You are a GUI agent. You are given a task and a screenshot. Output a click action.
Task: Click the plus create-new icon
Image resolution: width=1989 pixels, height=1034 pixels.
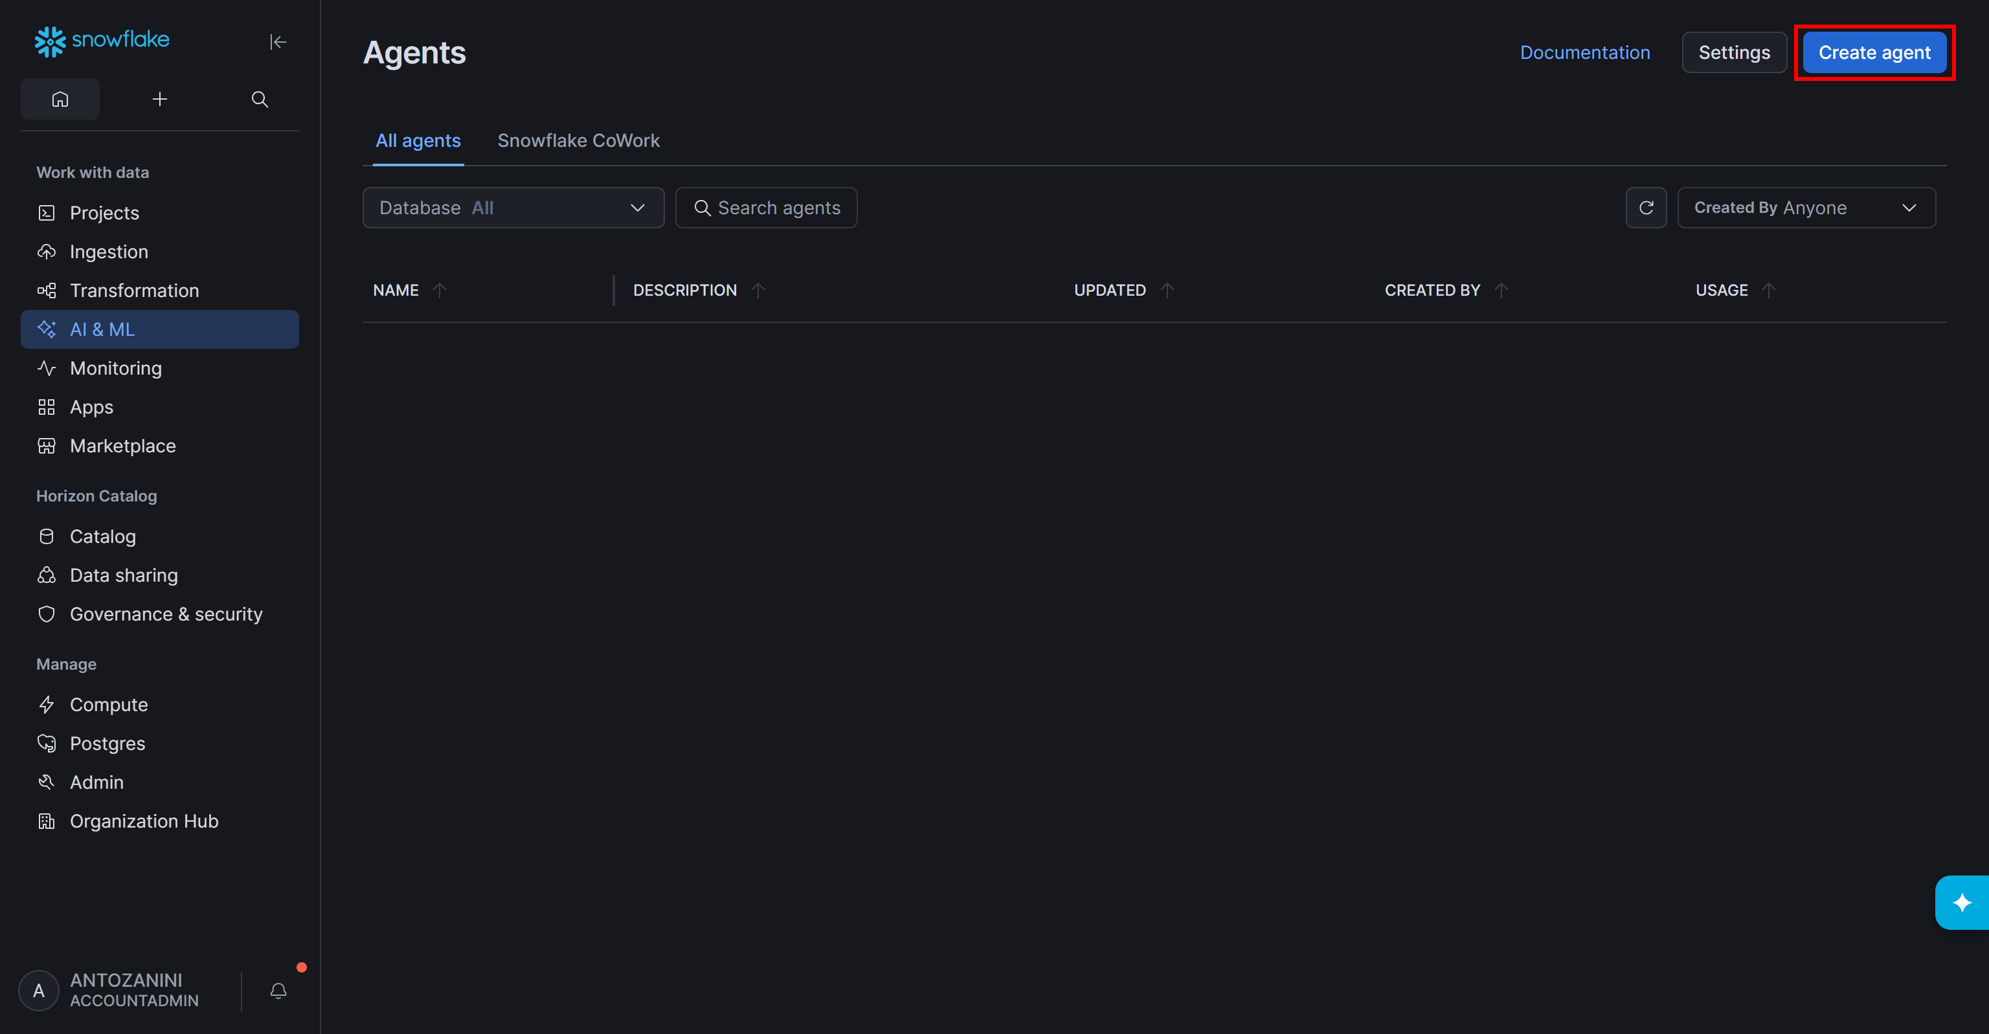(x=160, y=99)
